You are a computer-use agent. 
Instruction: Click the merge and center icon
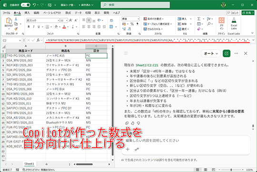tap(111, 27)
